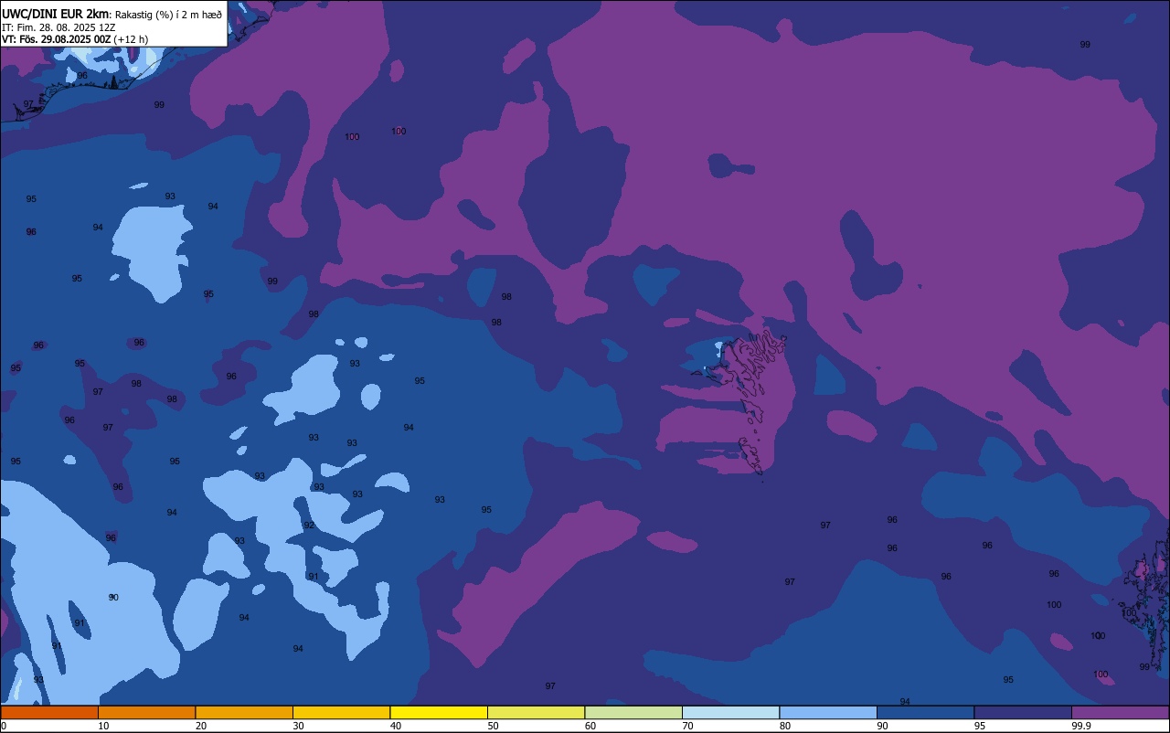Image resolution: width=1170 pixels, height=733 pixels.
Task: Click the medium blue 90–95 legend swatch
Action: [925, 712]
